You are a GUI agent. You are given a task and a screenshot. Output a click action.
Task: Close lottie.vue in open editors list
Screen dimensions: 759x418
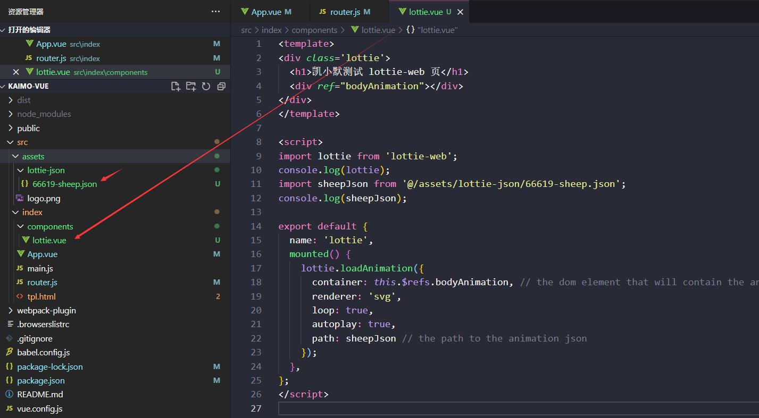tap(15, 72)
